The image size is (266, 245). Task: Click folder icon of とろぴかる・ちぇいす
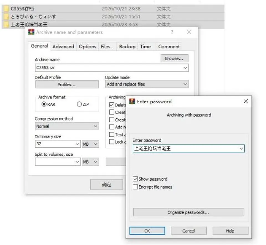[x=6, y=17]
